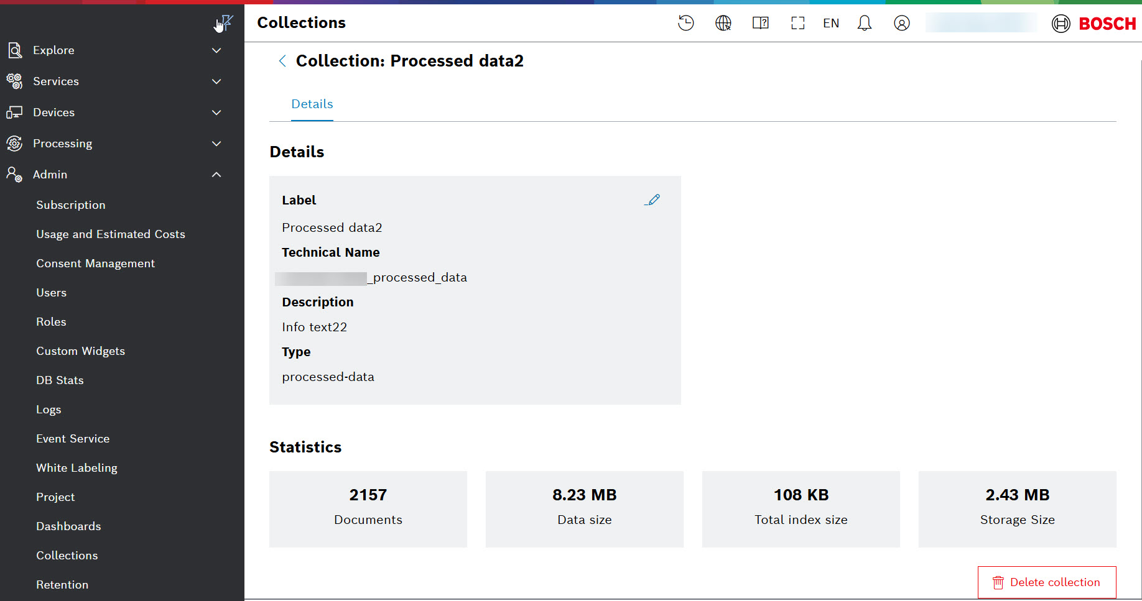
Task: Expand the Processing sidebar section
Action: pos(115,144)
